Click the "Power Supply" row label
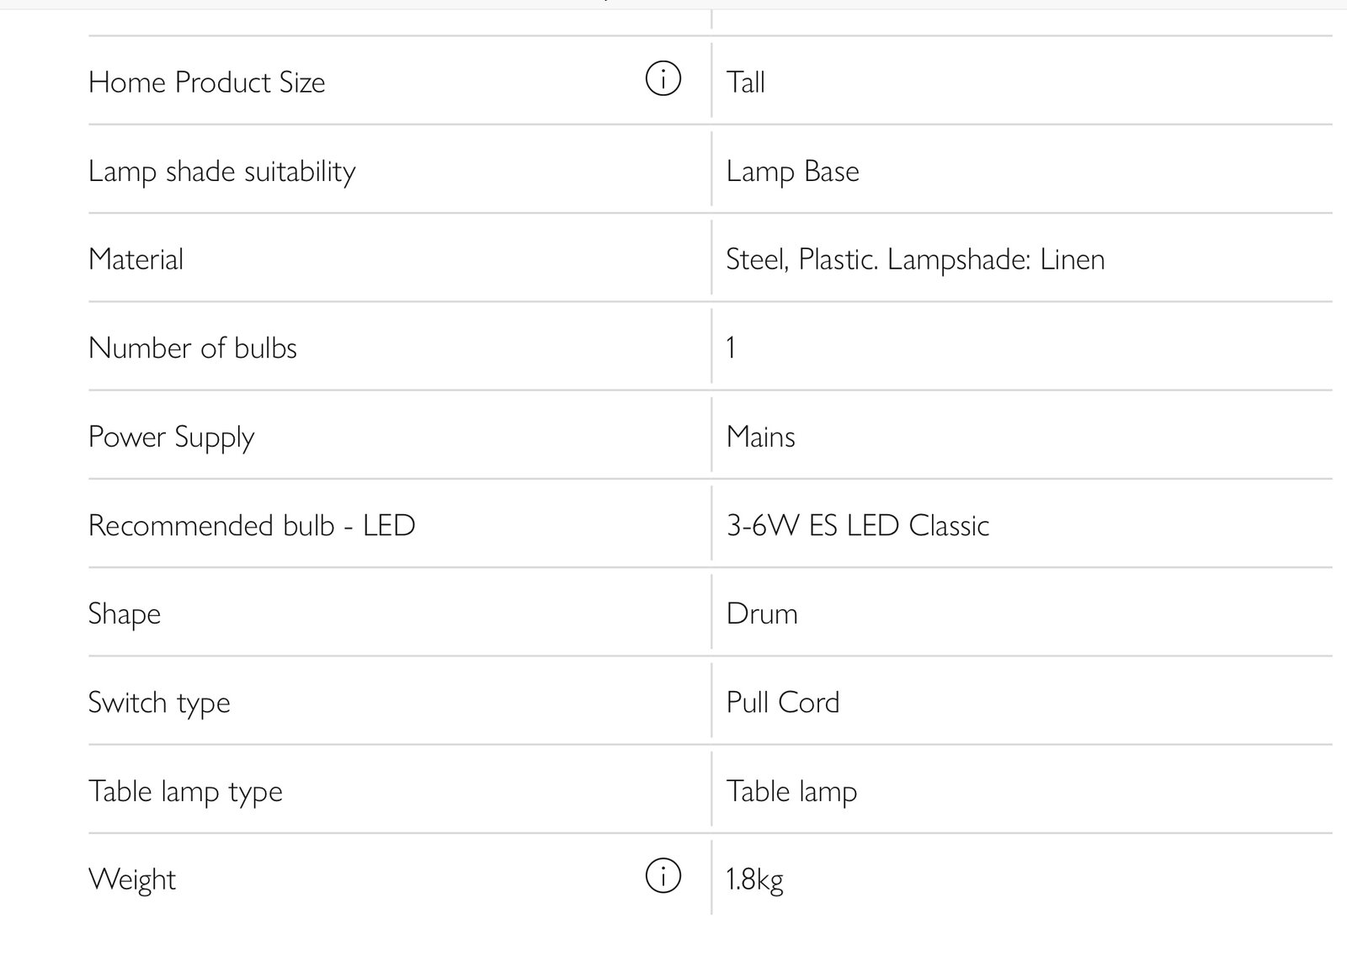The image size is (1347, 967). [x=171, y=438]
